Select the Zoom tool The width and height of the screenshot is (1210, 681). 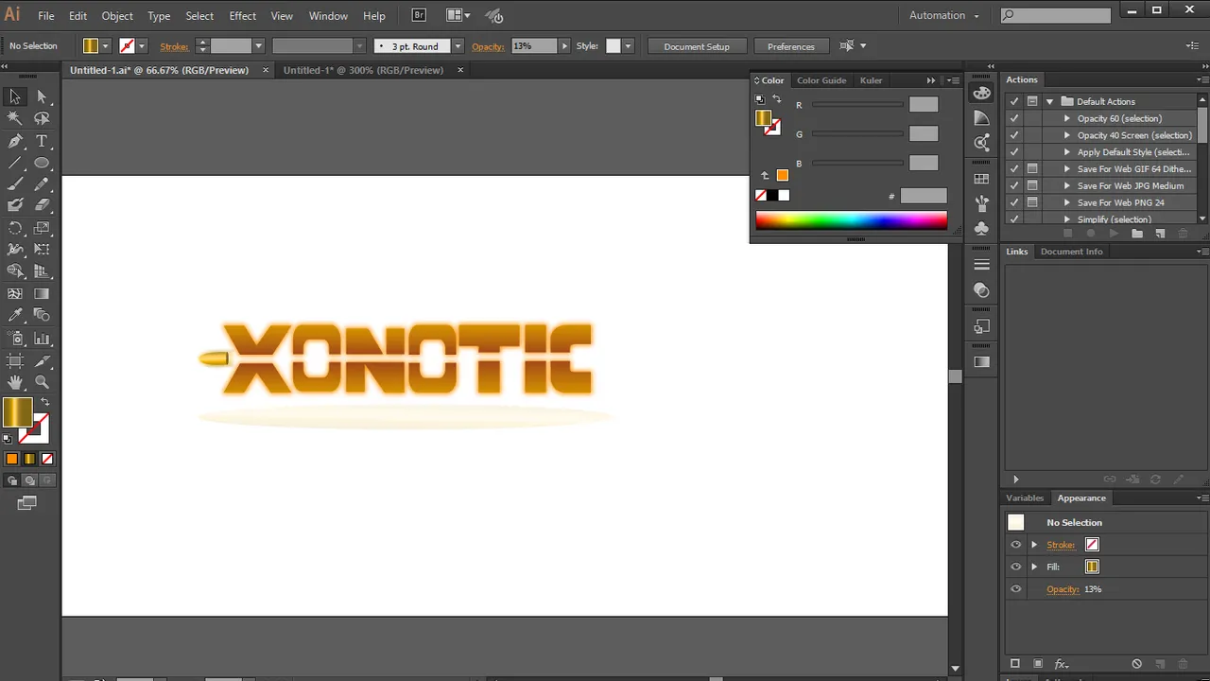42,382
